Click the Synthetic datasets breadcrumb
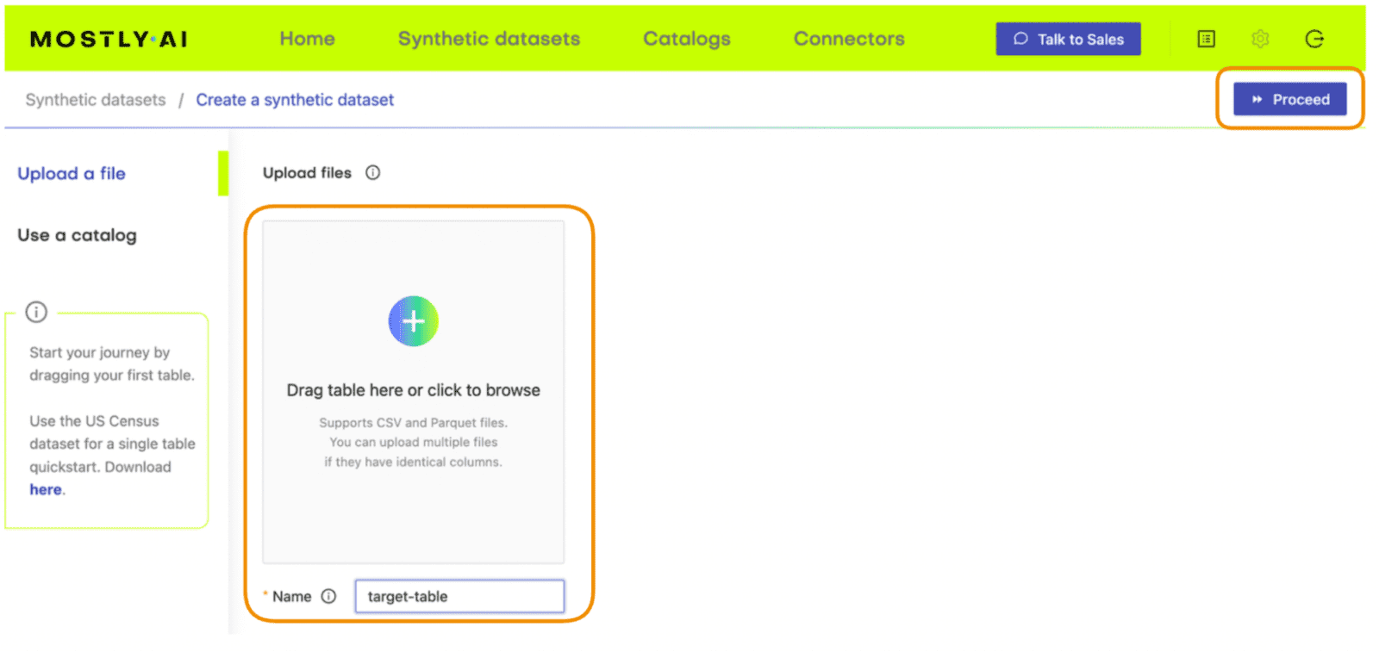 96,100
